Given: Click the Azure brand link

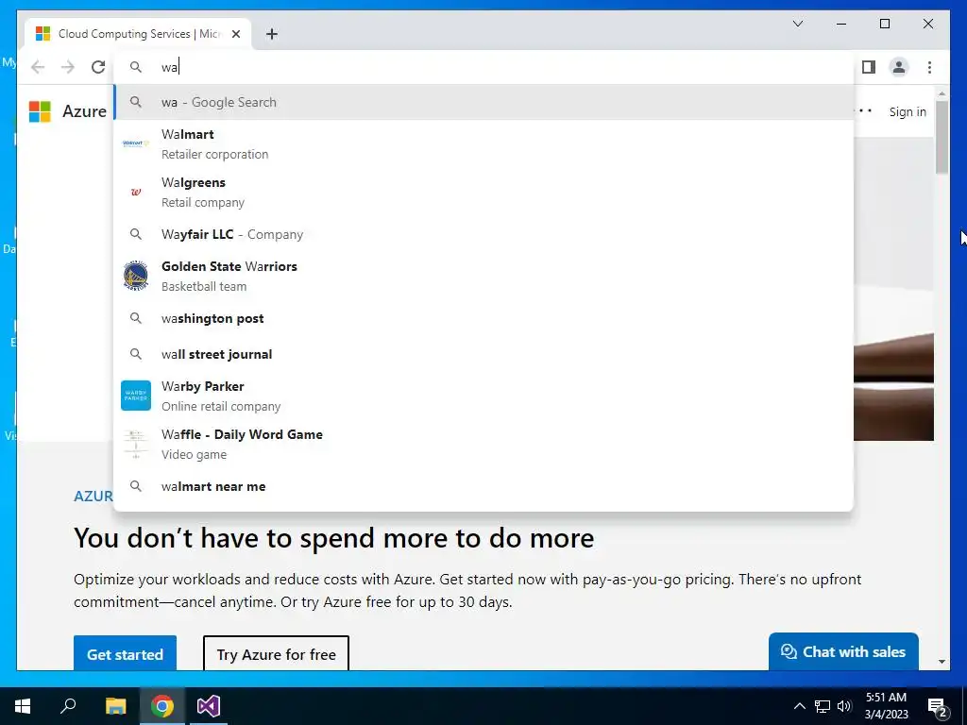Looking at the screenshot, I should (x=84, y=111).
